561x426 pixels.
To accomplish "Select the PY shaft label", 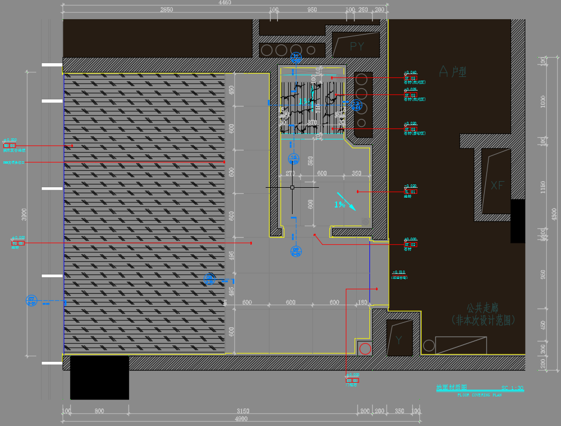I will coord(357,47).
